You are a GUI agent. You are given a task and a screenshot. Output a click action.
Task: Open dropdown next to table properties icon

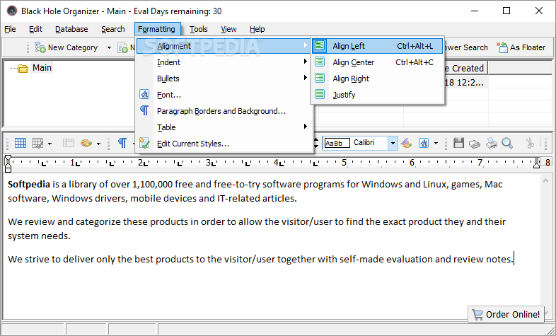tap(50, 144)
